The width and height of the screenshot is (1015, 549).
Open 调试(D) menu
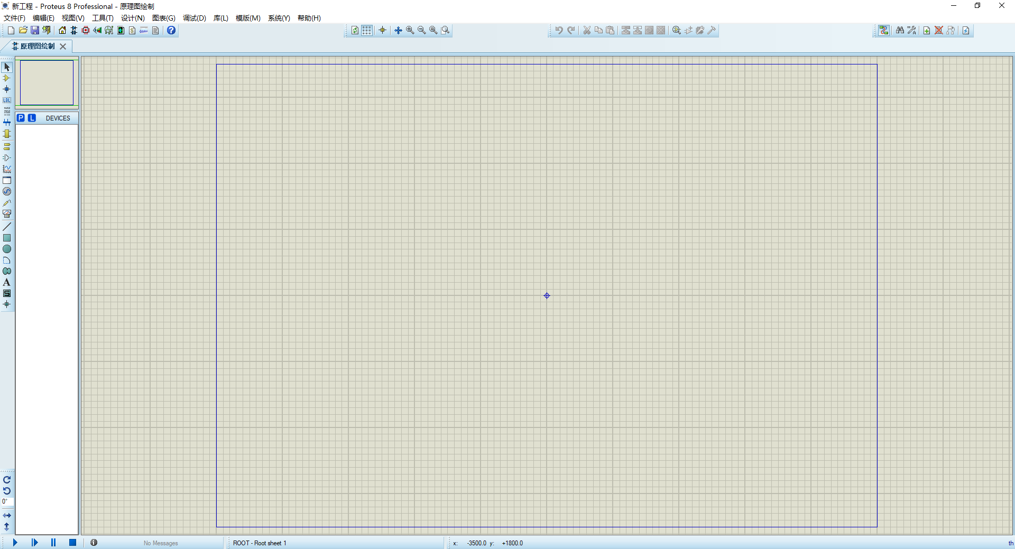[x=195, y=18]
